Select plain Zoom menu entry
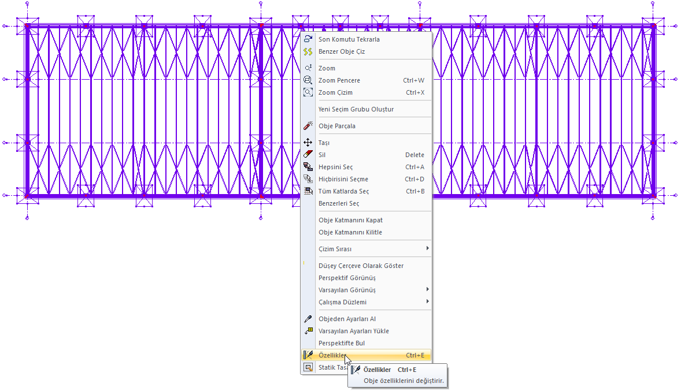 (x=366, y=68)
